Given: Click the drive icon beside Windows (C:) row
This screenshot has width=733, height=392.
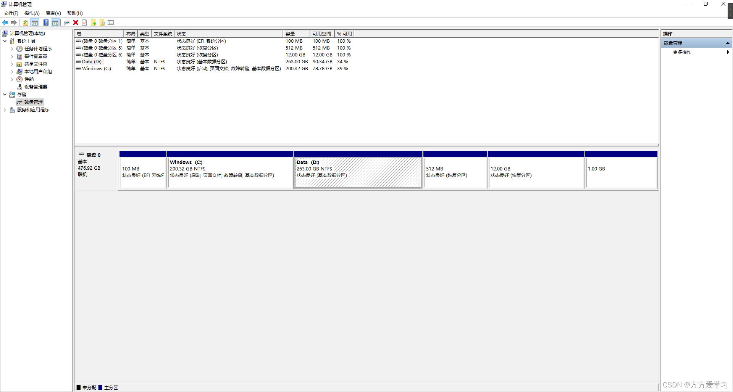Looking at the screenshot, I should point(78,69).
